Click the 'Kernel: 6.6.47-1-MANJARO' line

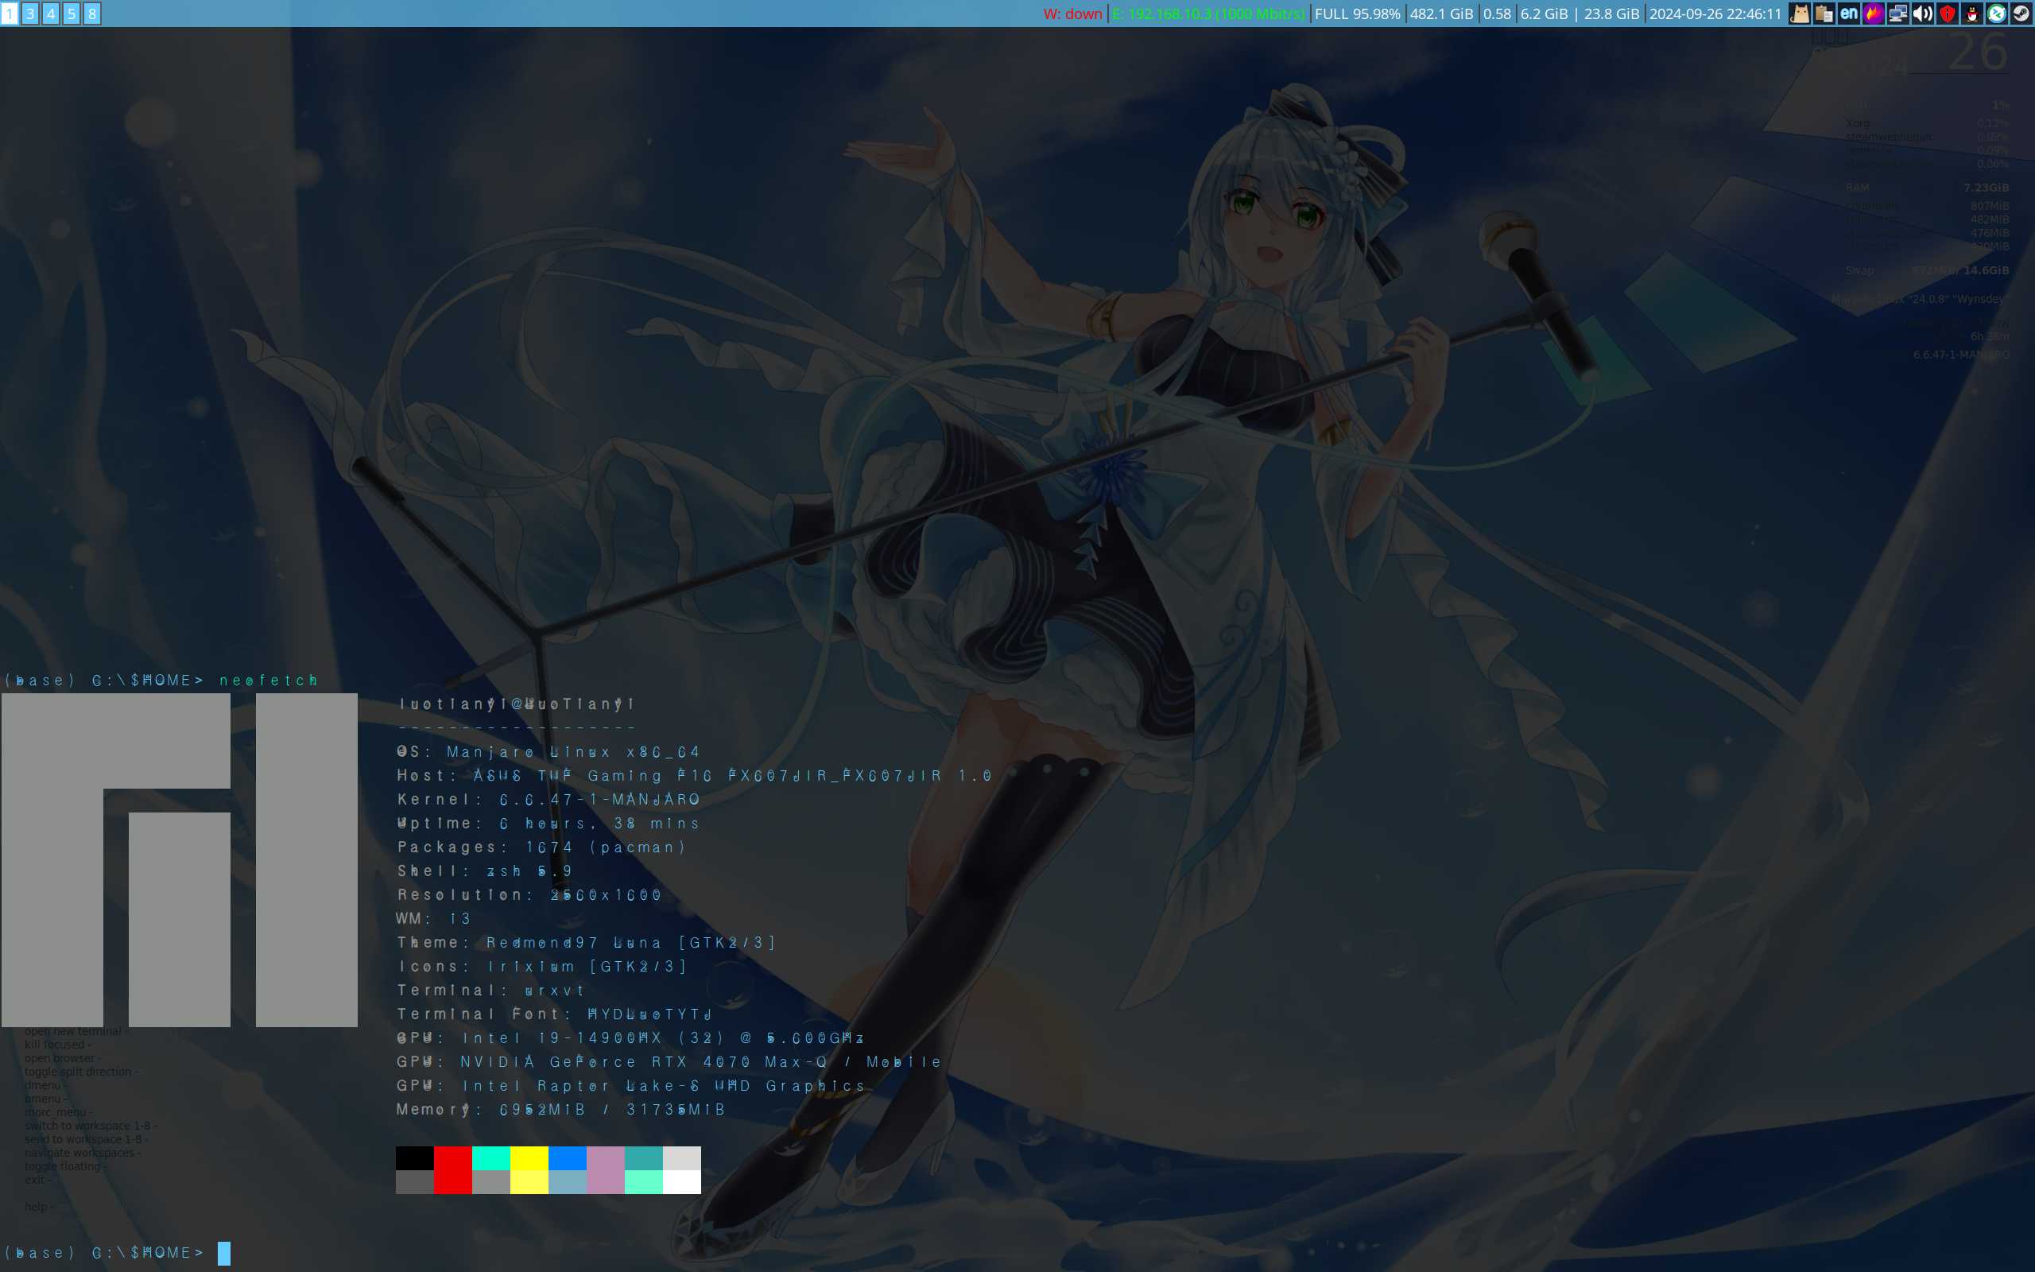[x=548, y=799]
